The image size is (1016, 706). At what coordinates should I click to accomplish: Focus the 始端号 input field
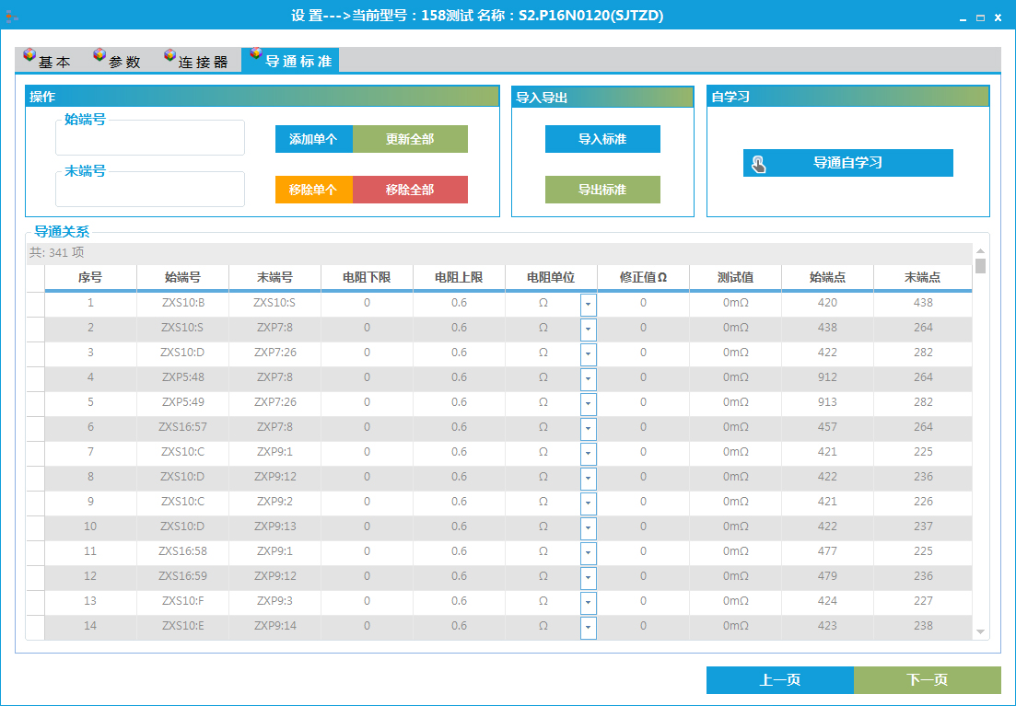pyautogui.click(x=150, y=140)
